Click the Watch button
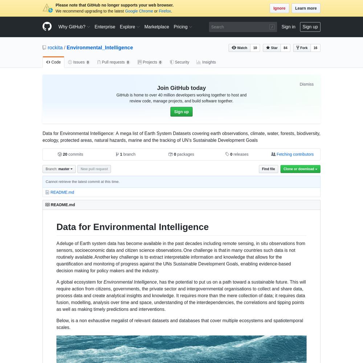The height and width of the screenshot is (363, 363). click(x=239, y=48)
